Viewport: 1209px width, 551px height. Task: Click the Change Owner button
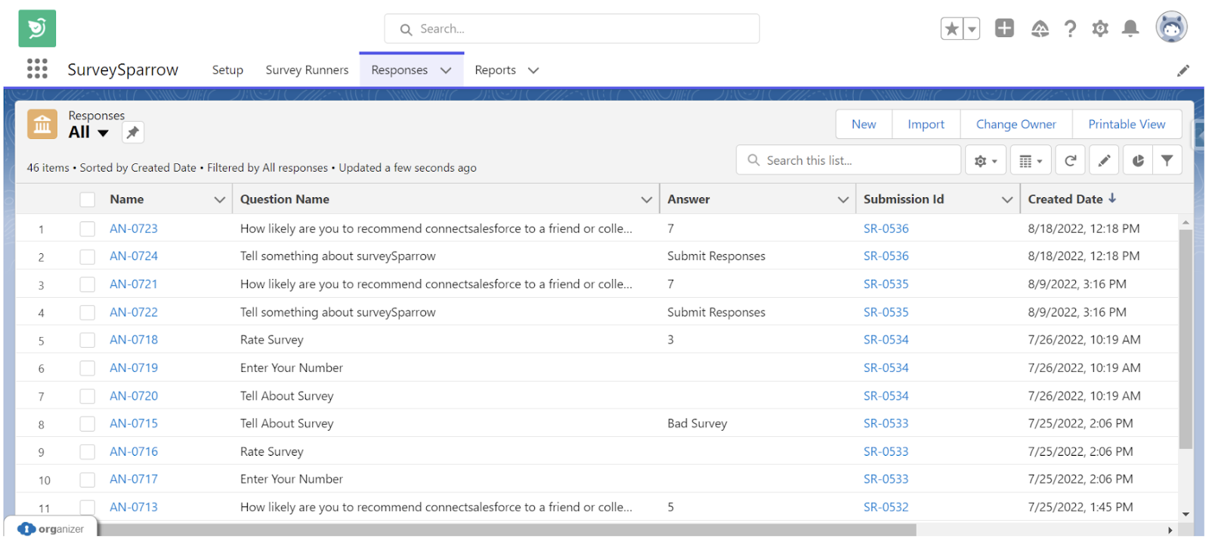coord(1016,124)
